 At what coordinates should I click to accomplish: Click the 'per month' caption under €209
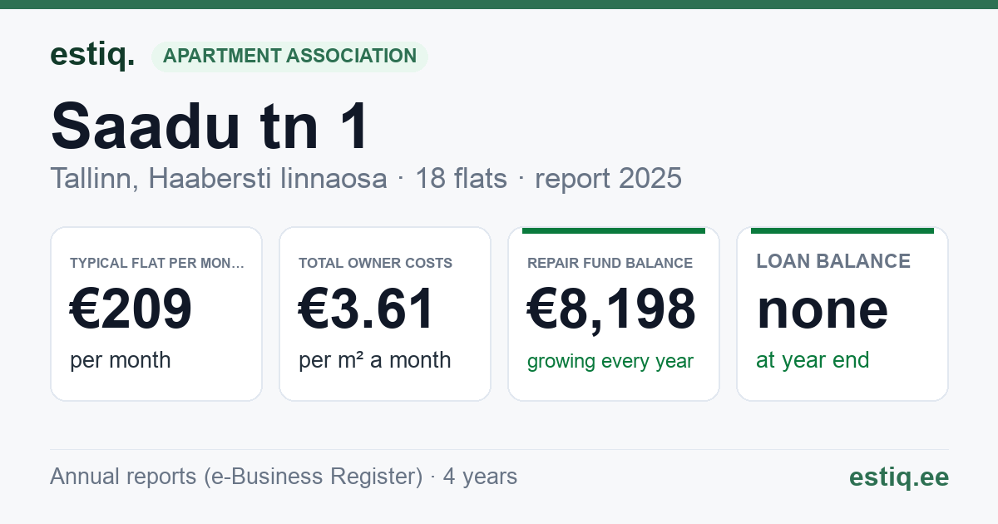tap(121, 360)
